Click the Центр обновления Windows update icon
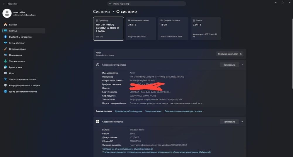Screen dimensions: 293x157 (5, 92)
